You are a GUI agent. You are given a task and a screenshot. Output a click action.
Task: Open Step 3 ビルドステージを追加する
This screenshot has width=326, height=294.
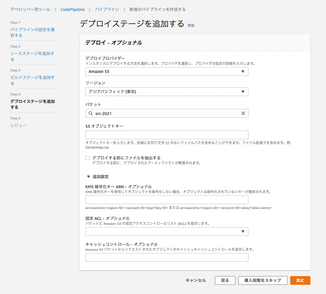pos(33,80)
